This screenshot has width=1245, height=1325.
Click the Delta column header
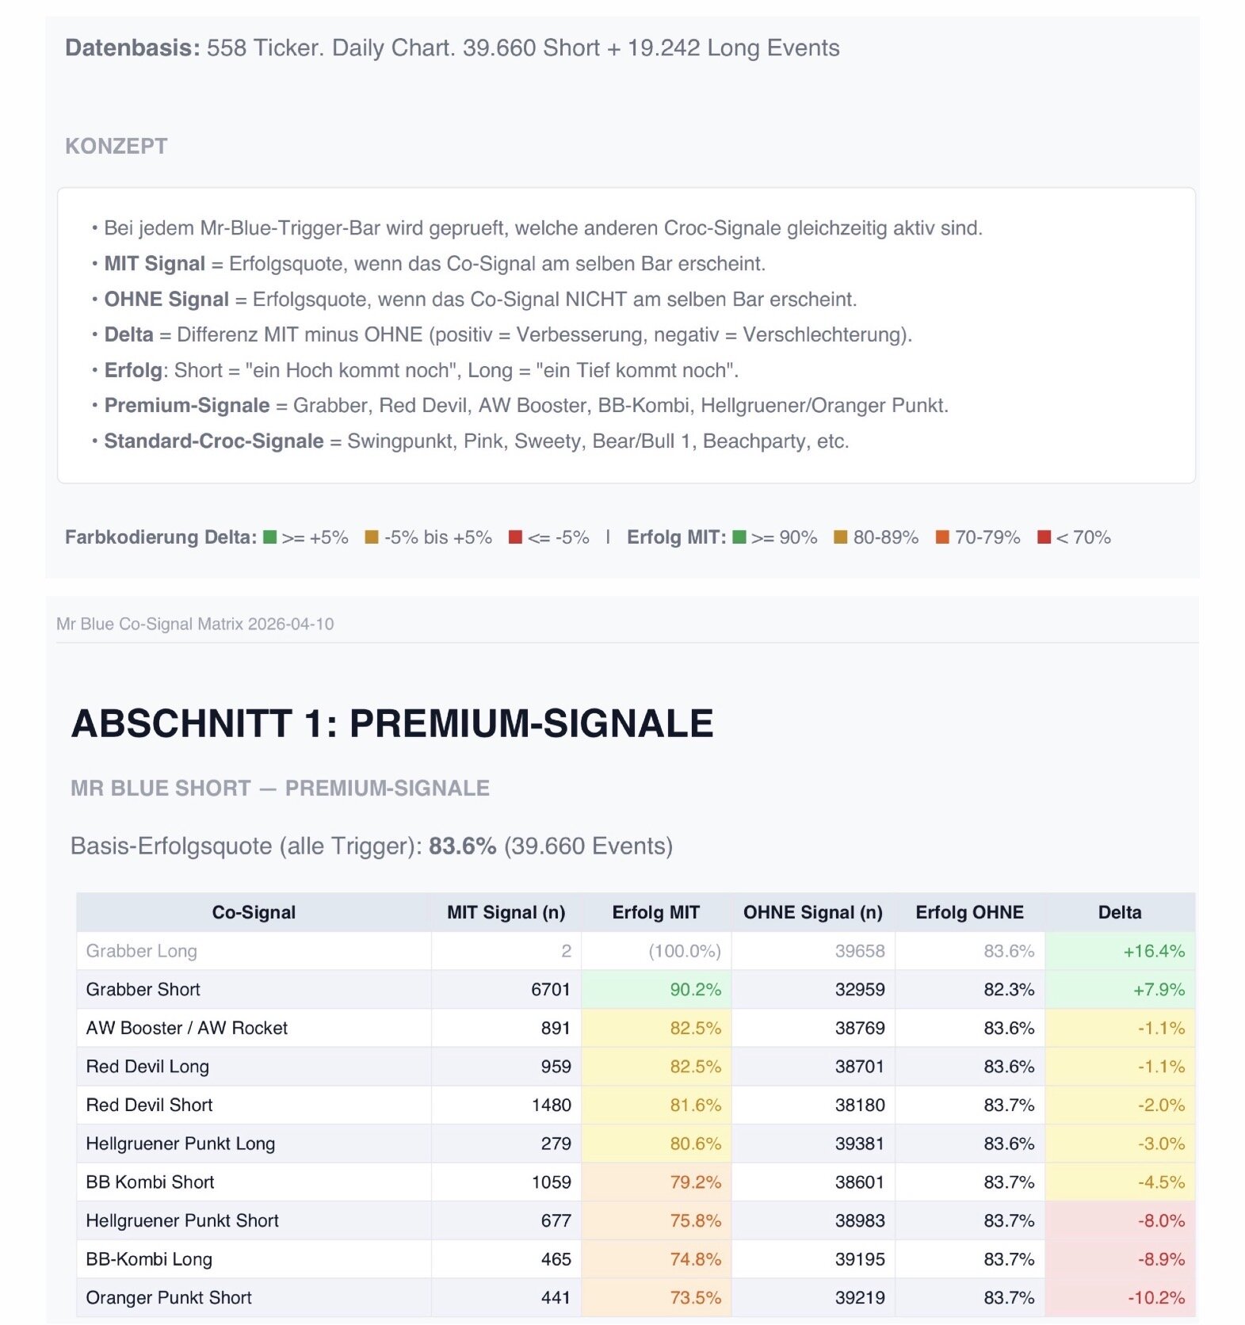1119,912
